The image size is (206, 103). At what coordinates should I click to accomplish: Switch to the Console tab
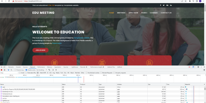(18, 67)
